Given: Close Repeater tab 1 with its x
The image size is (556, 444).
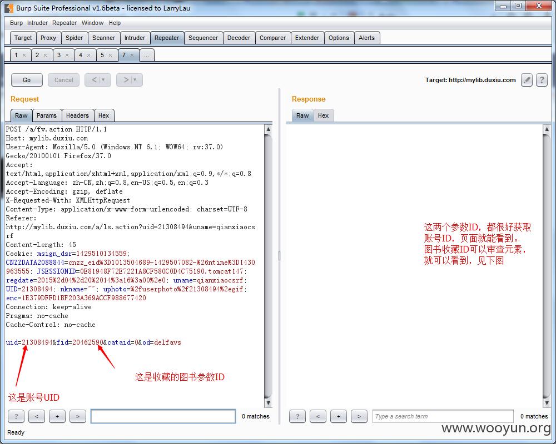Looking at the screenshot, I should 24,56.
